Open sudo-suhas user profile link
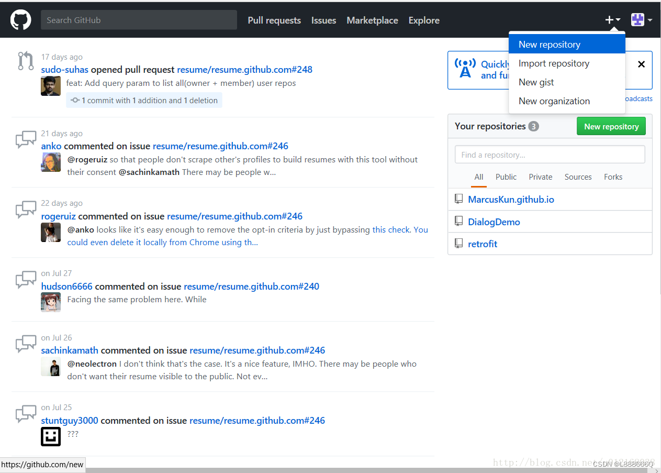 pos(65,70)
